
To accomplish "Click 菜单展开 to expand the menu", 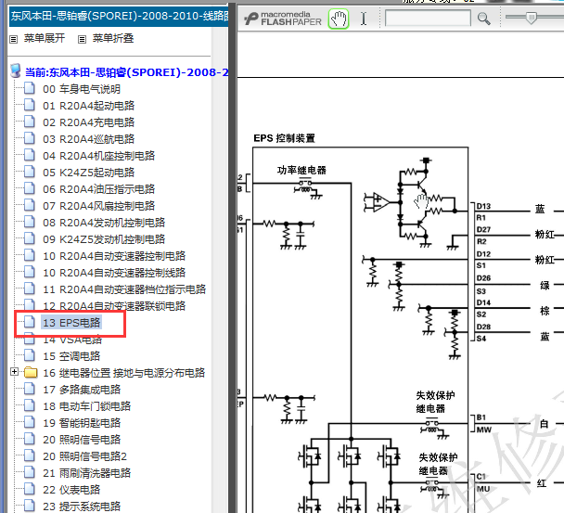I will (45, 38).
